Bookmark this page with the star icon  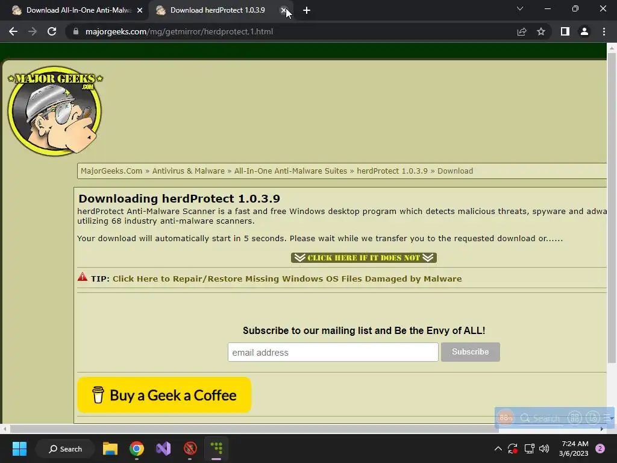click(x=541, y=31)
